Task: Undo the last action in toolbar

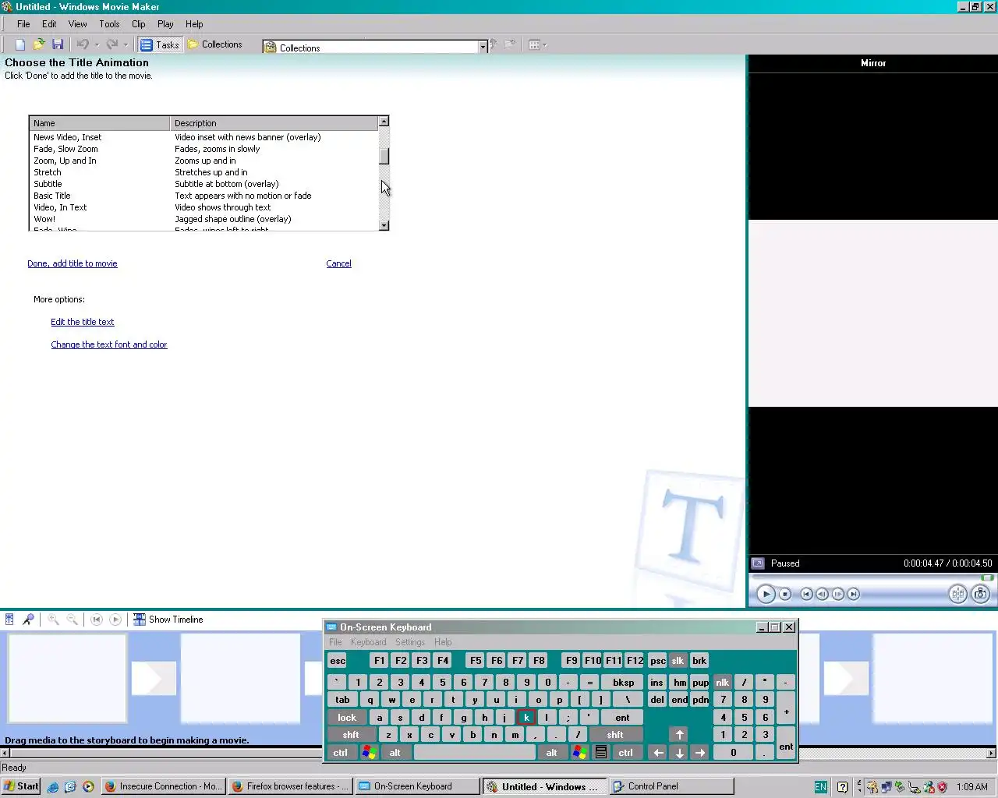Action: click(x=83, y=44)
